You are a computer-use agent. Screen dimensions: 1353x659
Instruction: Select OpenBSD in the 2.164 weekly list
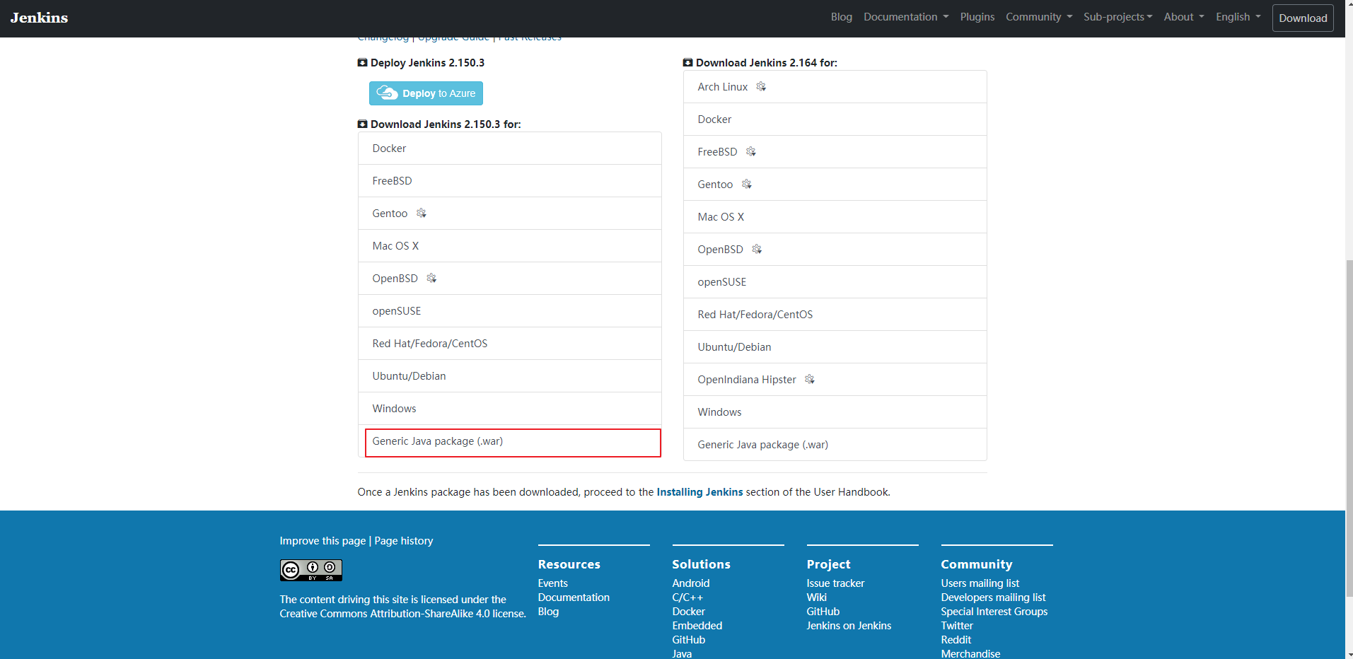(835, 250)
